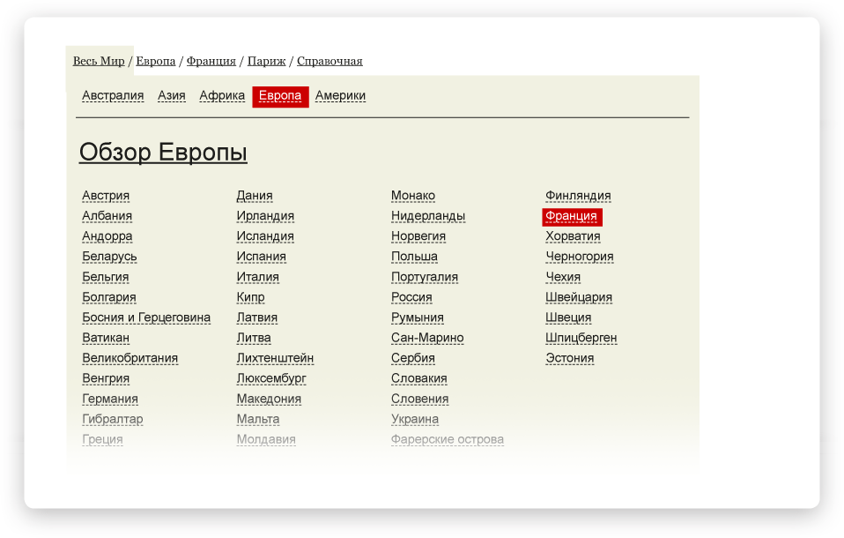Open the Швейцария country link
The width and height of the screenshot is (844, 538).
578,297
